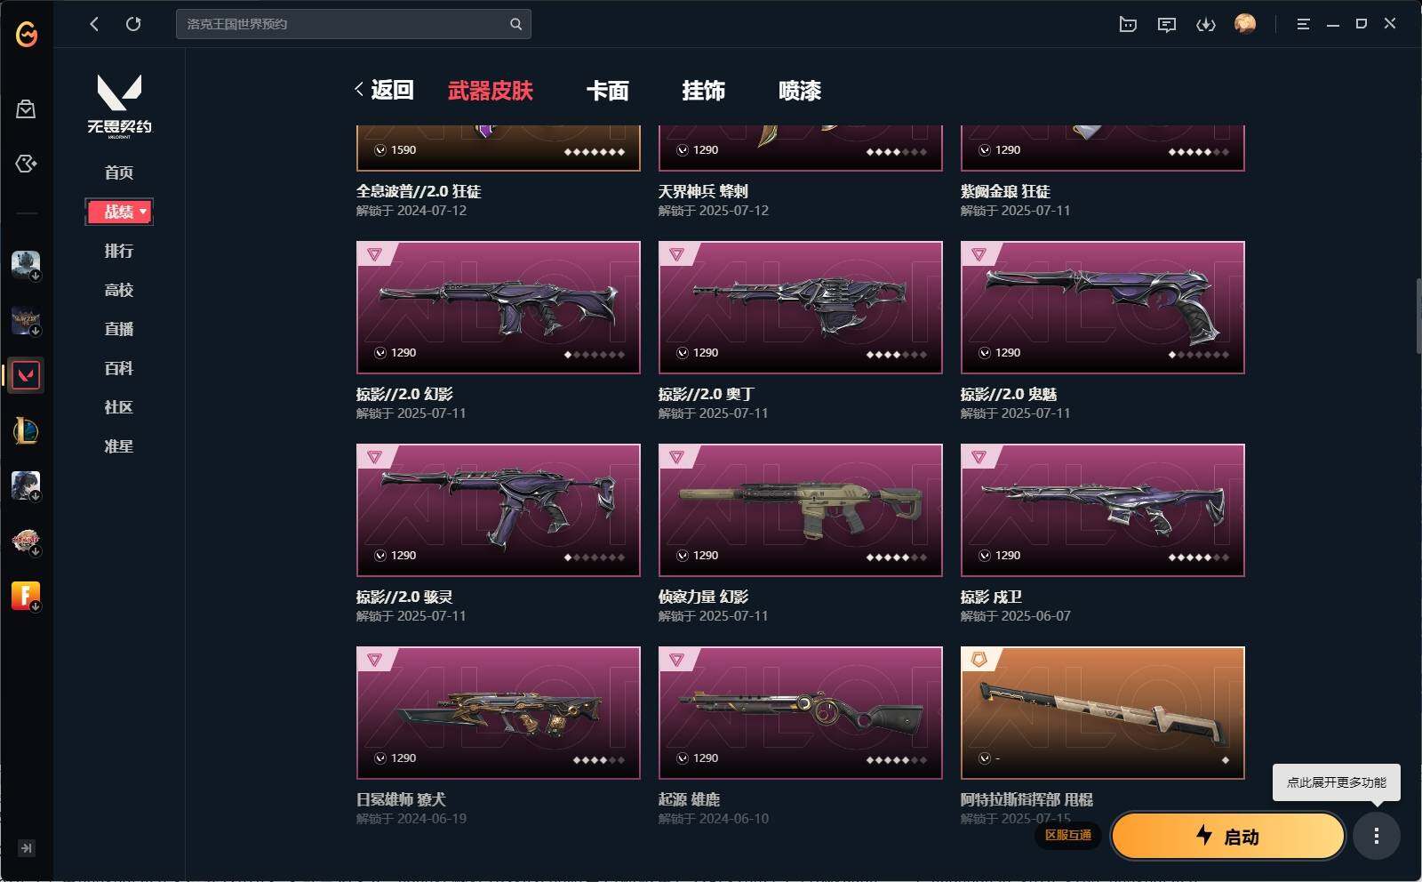The height and width of the screenshot is (882, 1422).
Task: Switch to the 喷漆 tab
Action: tap(800, 91)
